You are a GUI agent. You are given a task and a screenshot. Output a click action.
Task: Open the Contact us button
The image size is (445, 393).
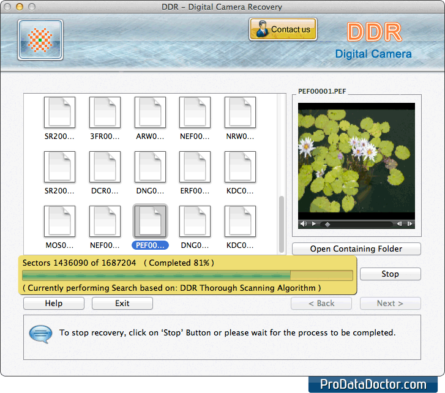283,29
